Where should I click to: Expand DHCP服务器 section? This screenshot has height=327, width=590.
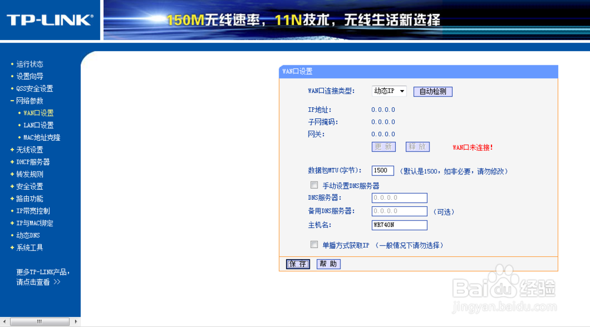click(x=33, y=162)
